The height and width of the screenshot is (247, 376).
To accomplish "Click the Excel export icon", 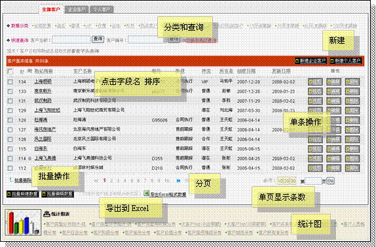I will click(147, 193).
